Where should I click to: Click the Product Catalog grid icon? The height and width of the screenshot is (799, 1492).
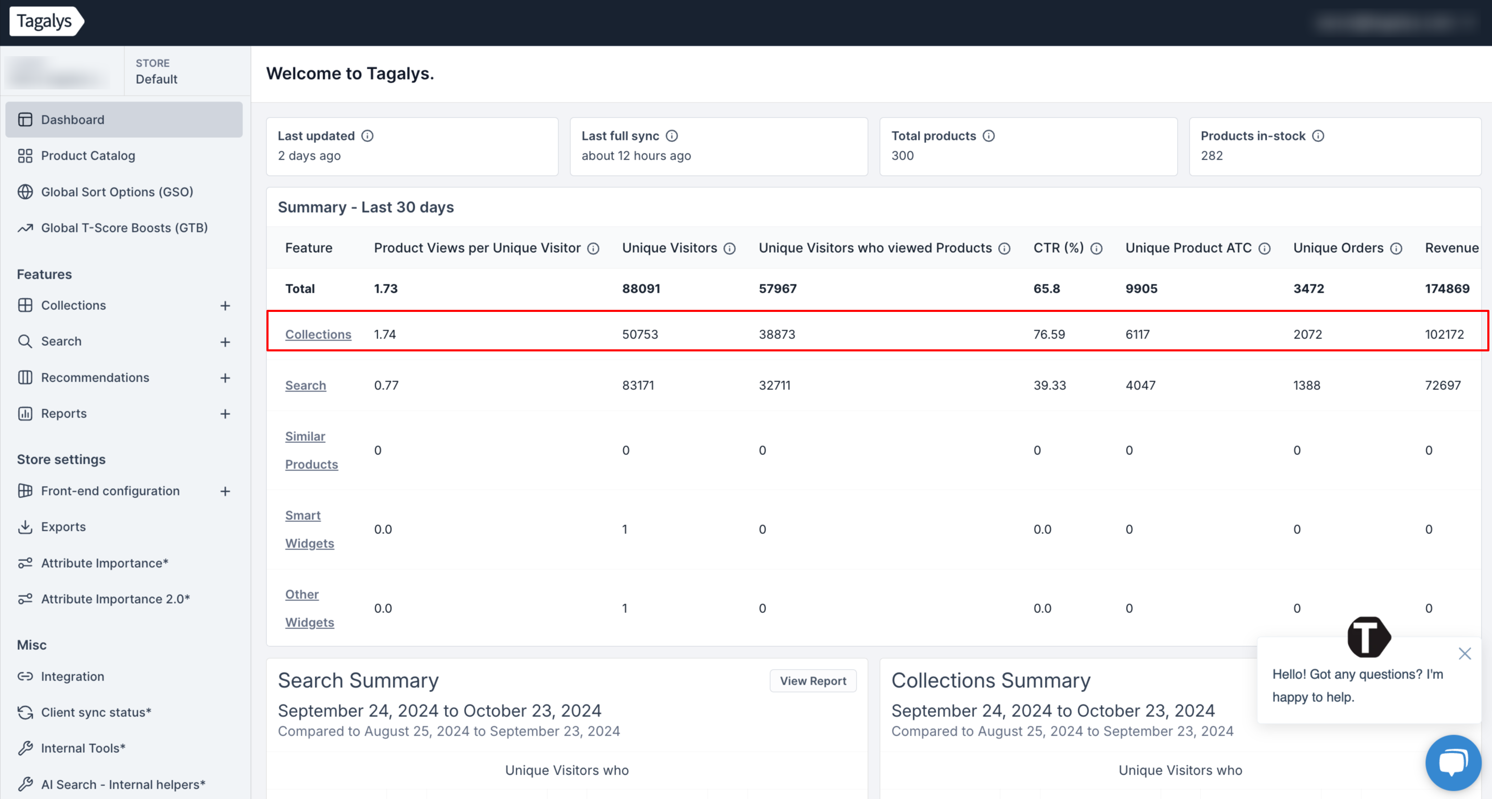point(25,155)
